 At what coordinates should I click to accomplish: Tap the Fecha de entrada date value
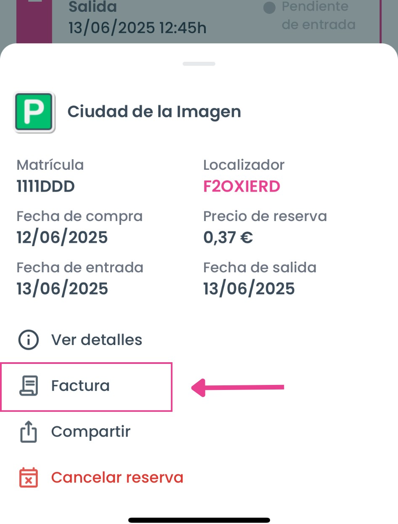tap(62, 289)
